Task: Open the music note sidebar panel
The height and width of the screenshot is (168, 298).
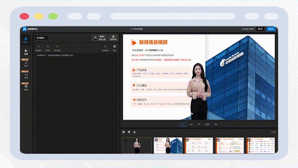Action: pyautogui.click(x=26, y=63)
